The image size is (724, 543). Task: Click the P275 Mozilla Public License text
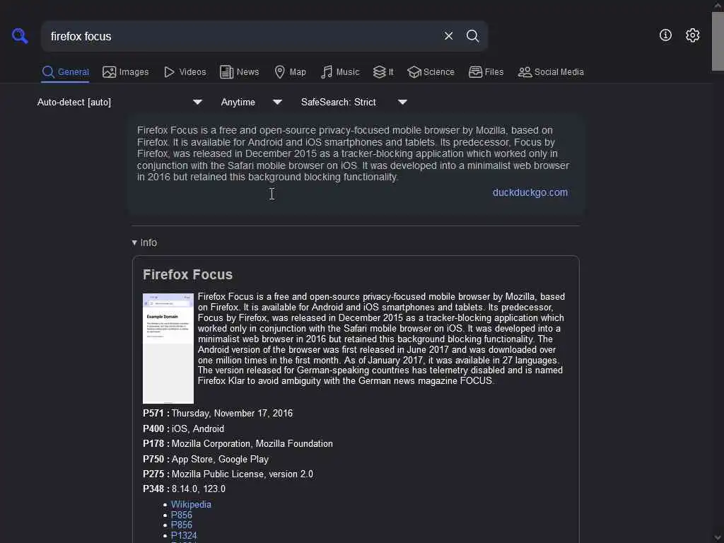tap(243, 474)
